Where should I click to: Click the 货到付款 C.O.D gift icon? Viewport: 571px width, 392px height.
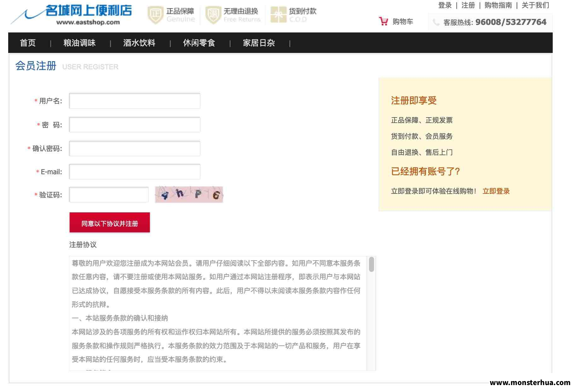(x=279, y=15)
